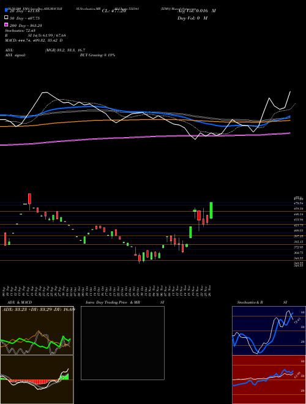Click the final peak of white price line

click(x=290, y=92)
